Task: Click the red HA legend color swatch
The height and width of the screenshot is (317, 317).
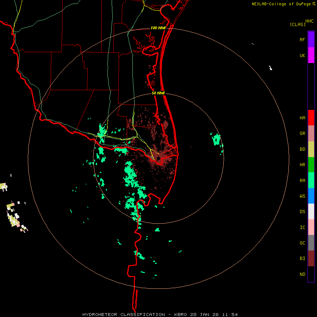Action: pos(311,118)
